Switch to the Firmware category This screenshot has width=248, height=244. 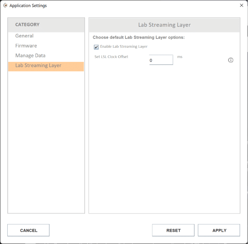click(26, 46)
